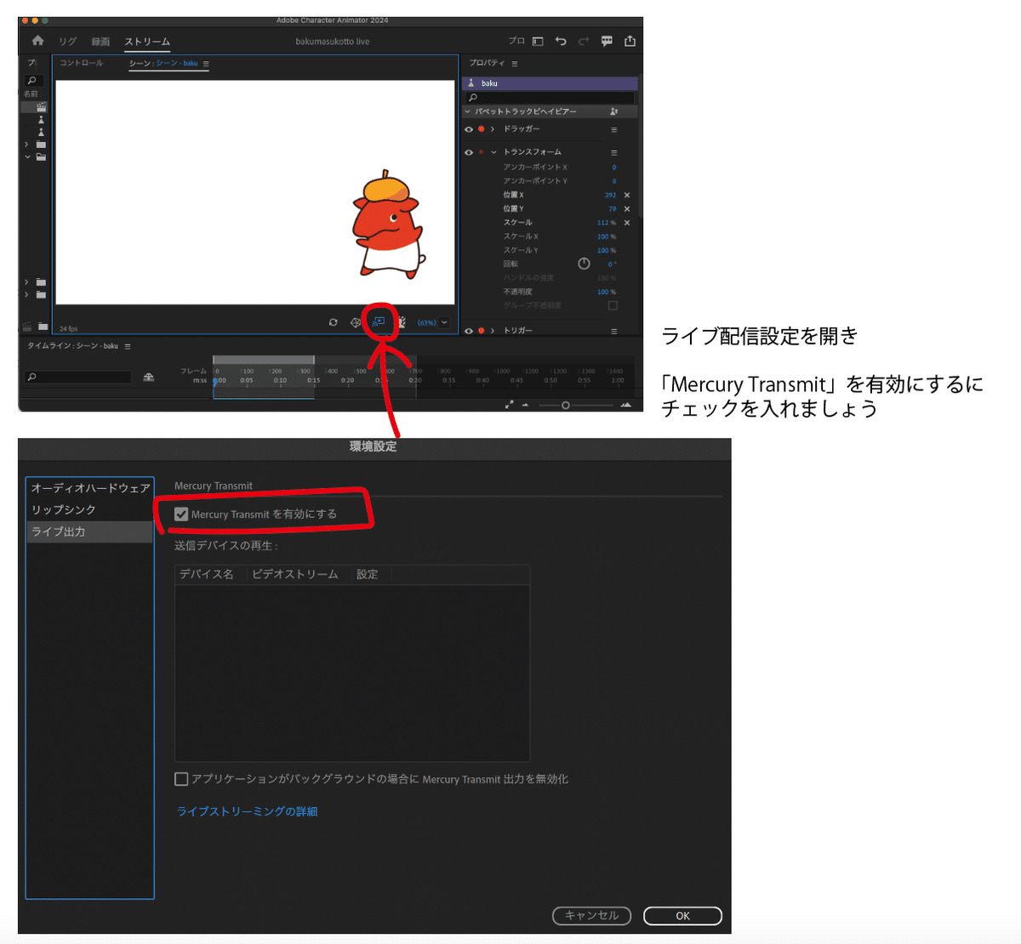Reset the スケール value with its ×
Image resolution: width=1021 pixels, height=944 pixels.
(x=627, y=223)
